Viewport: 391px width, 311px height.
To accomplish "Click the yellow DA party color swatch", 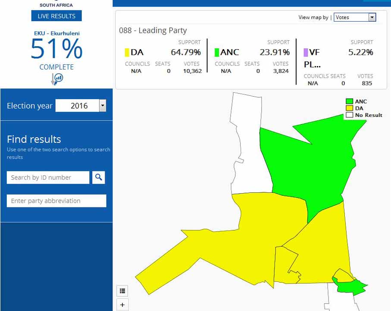I will [x=127, y=53].
